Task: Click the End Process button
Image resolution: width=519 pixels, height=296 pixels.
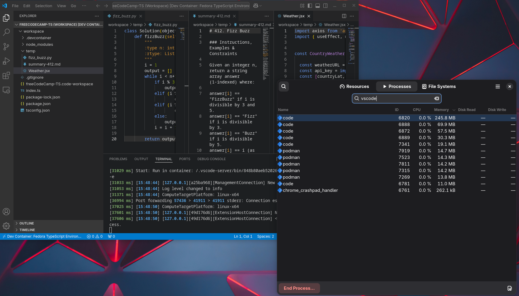Action: coord(299,288)
